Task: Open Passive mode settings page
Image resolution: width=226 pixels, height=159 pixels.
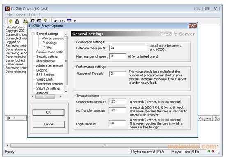Action: [x=50, y=52]
